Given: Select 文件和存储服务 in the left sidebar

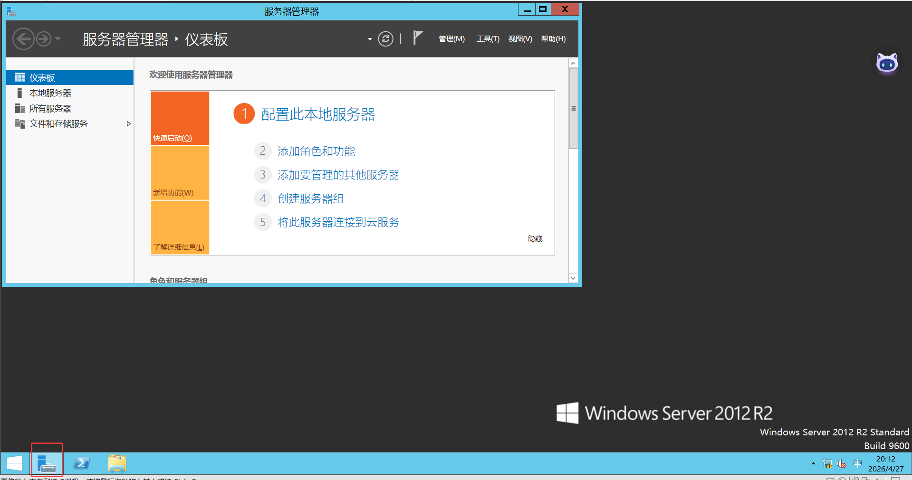Looking at the screenshot, I should click(69, 124).
